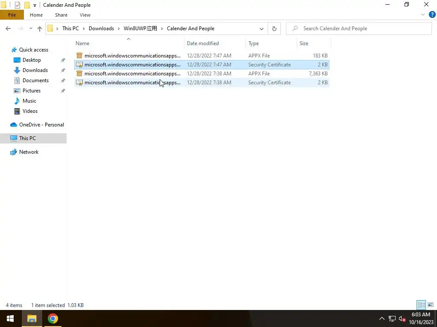Switch to Details view layout
437x327 pixels.
pos(421,305)
